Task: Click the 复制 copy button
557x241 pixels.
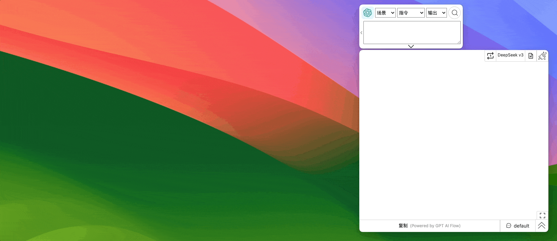Action: [x=429, y=226]
